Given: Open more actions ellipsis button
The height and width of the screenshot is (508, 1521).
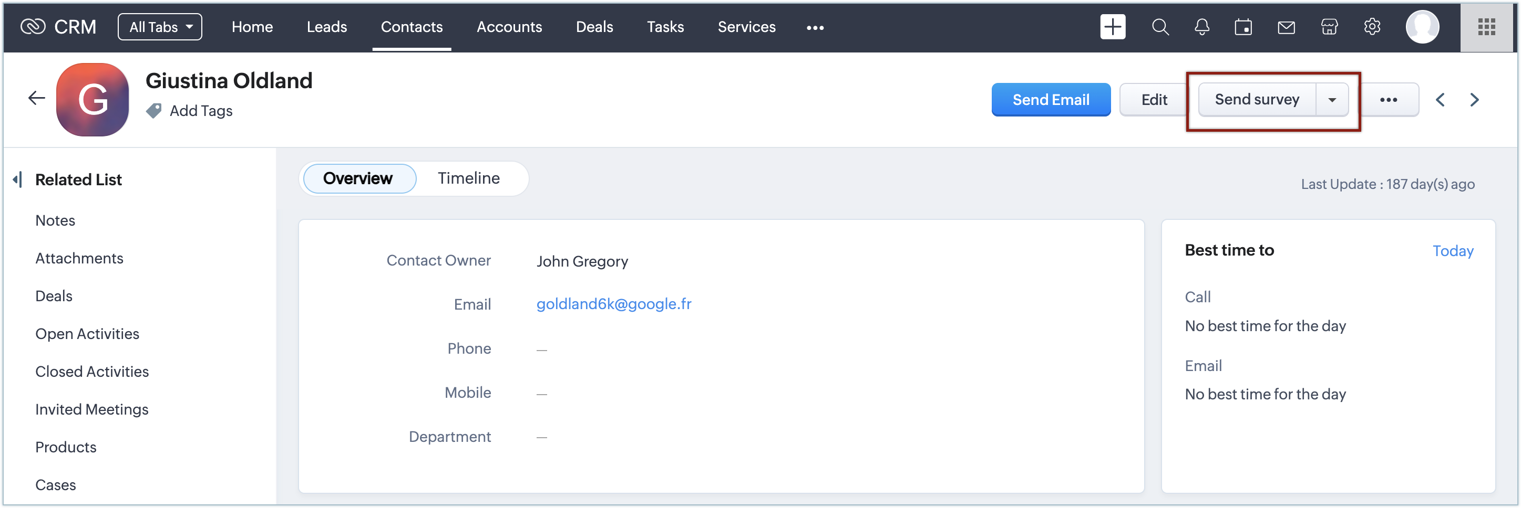Looking at the screenshot, I should 1388,100.
